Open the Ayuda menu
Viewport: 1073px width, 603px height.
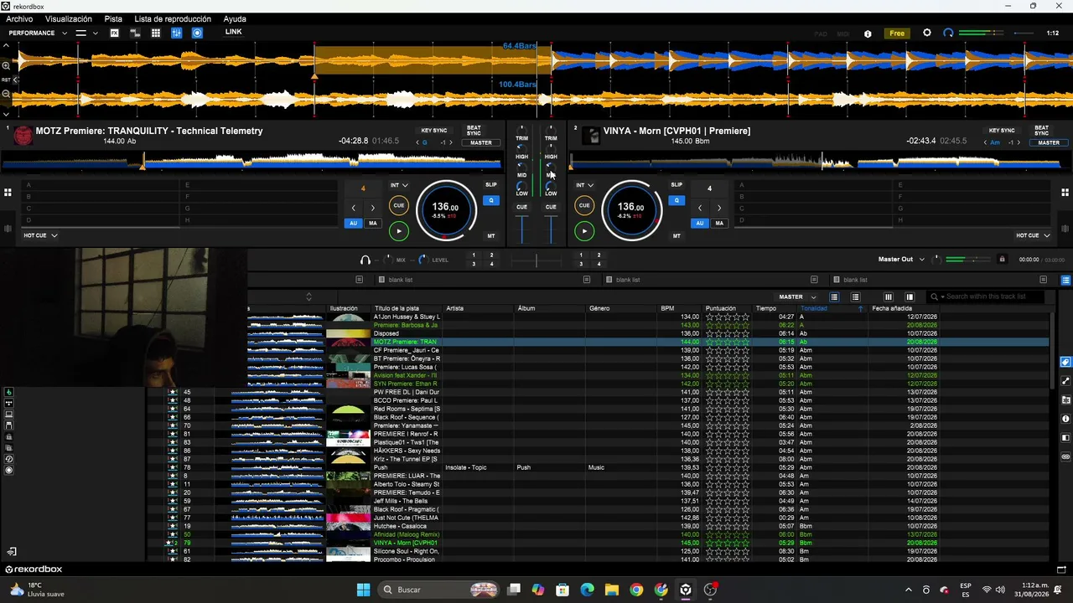tap(235, 18)
